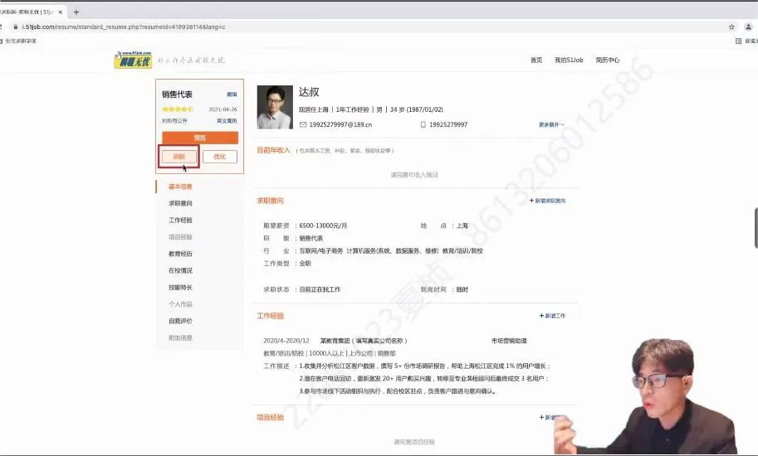Click the 优化 optimize button
This screenshot has height=456, width=758.
tap(219, 156)
